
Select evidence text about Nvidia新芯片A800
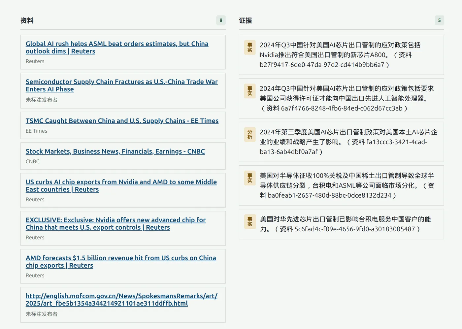coord(340,55)
